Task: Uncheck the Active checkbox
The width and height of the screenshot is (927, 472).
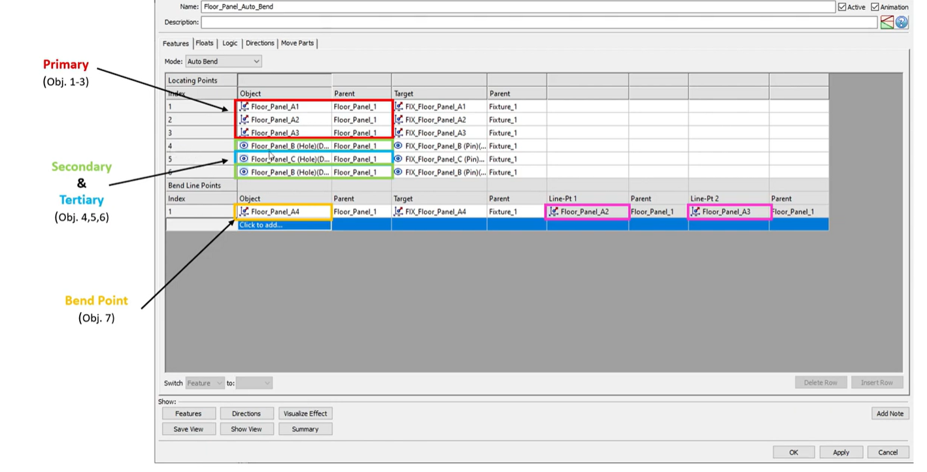Action: [843, 7]
